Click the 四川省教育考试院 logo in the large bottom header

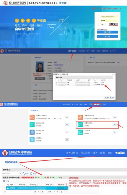click(x=17, y=153)
